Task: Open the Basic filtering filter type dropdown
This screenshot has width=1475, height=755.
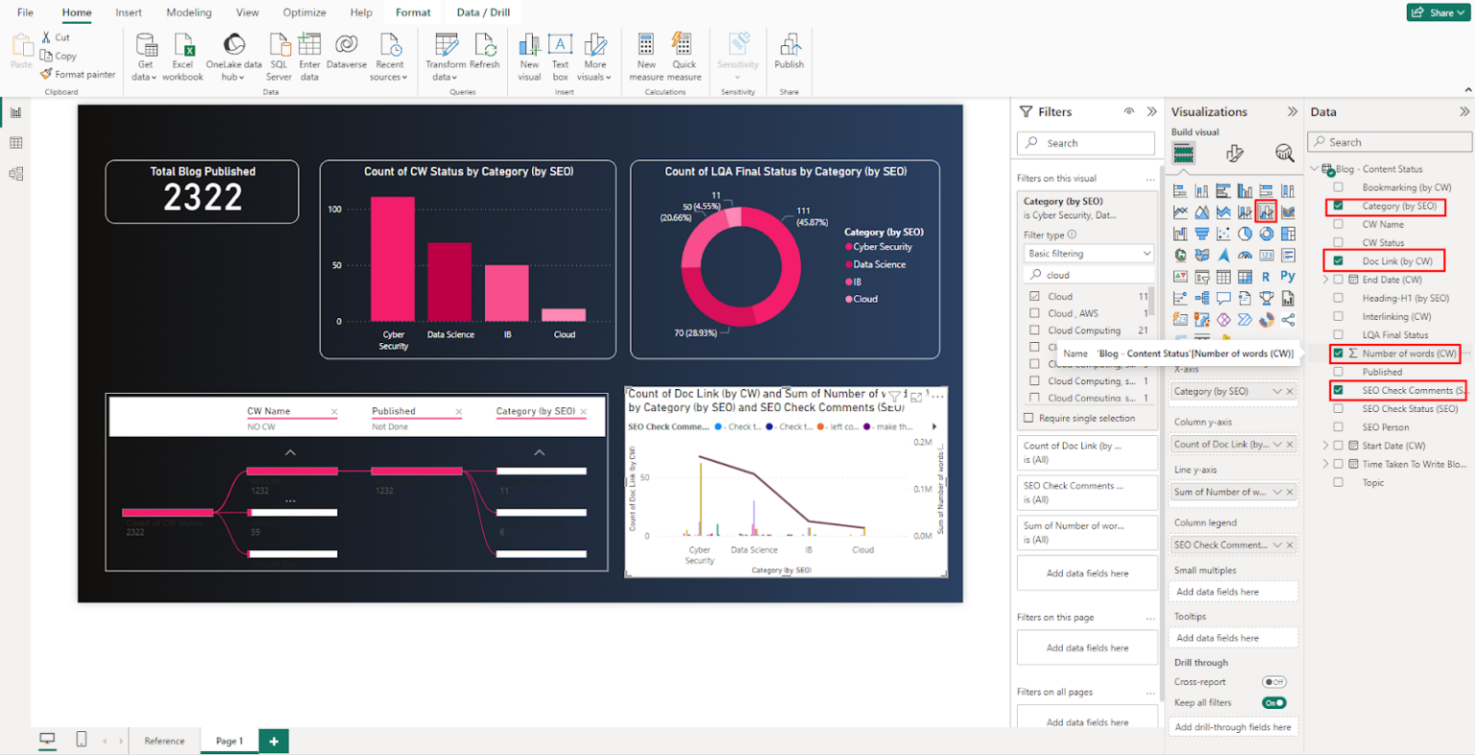Action: click(x=1088, y=253)
